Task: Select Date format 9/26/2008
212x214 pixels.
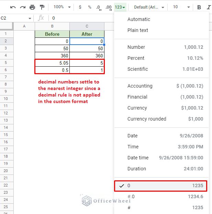Action: point(161,136)
